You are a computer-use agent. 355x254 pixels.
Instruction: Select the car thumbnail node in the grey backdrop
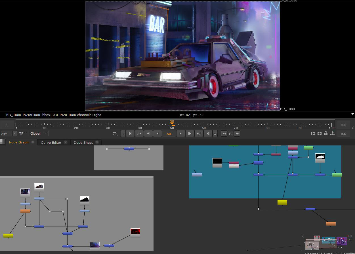[x=39, y=187]
